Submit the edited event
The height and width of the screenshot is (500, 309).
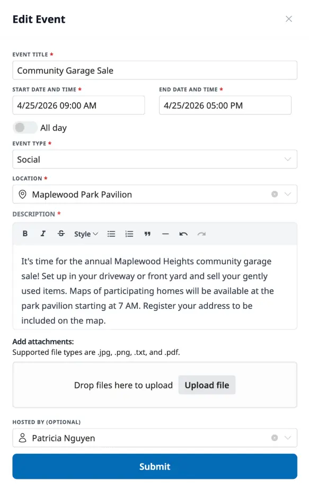pyautogui.click(x=155, y=467)
